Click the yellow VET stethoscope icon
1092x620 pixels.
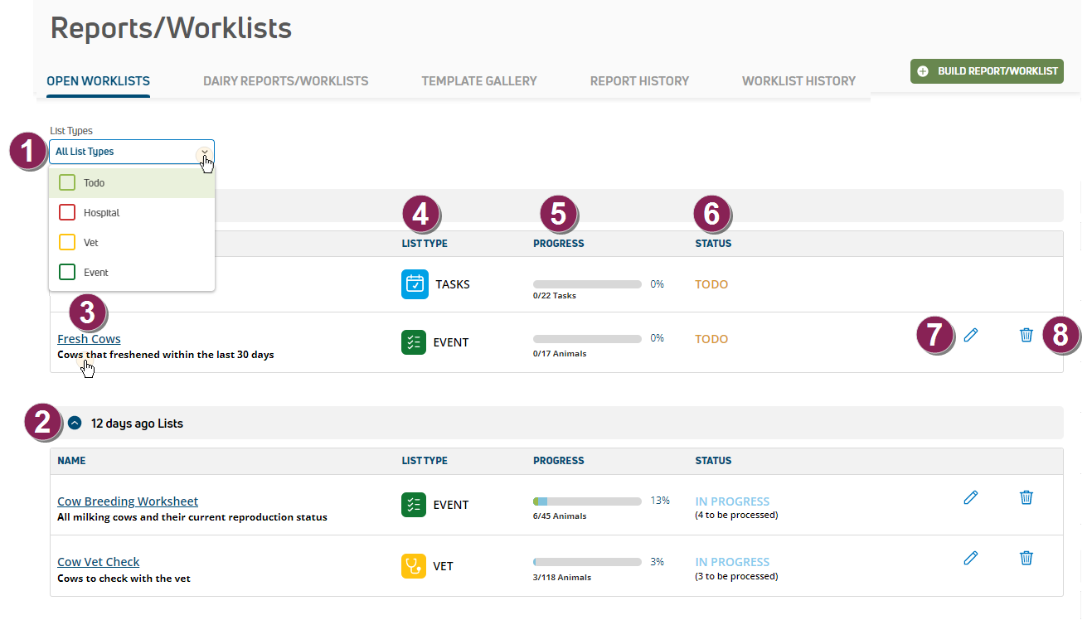click(x=414, y=566)
